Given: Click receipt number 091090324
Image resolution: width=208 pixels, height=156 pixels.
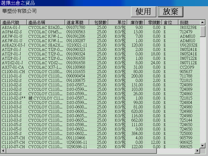Looking at the screenshot, I should pyautogui.click(x=76, y=54).
